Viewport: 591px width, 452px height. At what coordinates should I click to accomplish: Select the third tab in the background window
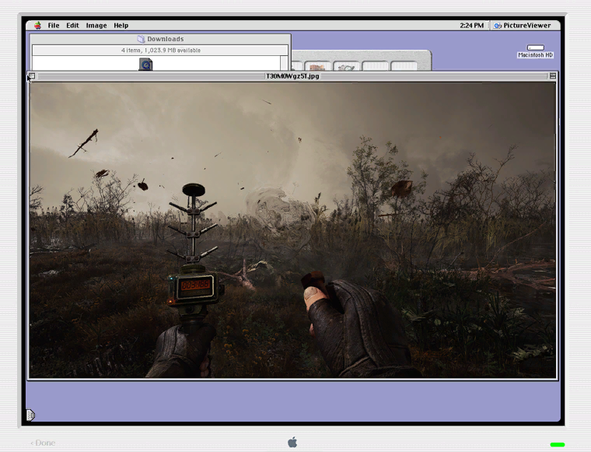pyautogui.click(x=346, y=66)
